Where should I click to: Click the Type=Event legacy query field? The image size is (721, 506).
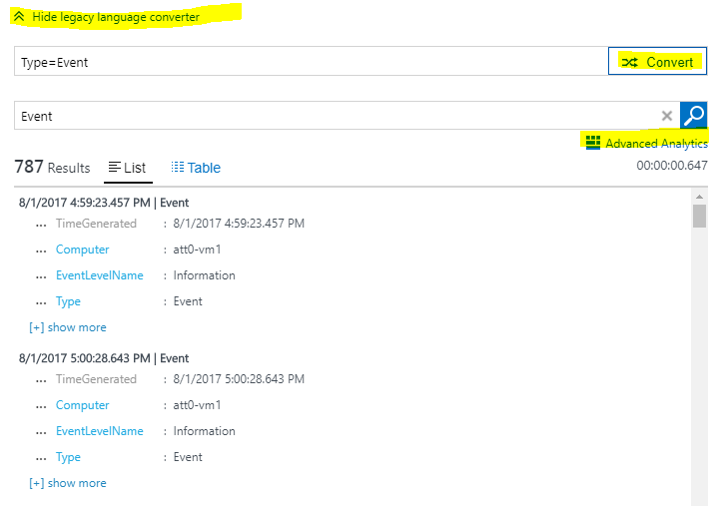(x=310, y=62)
